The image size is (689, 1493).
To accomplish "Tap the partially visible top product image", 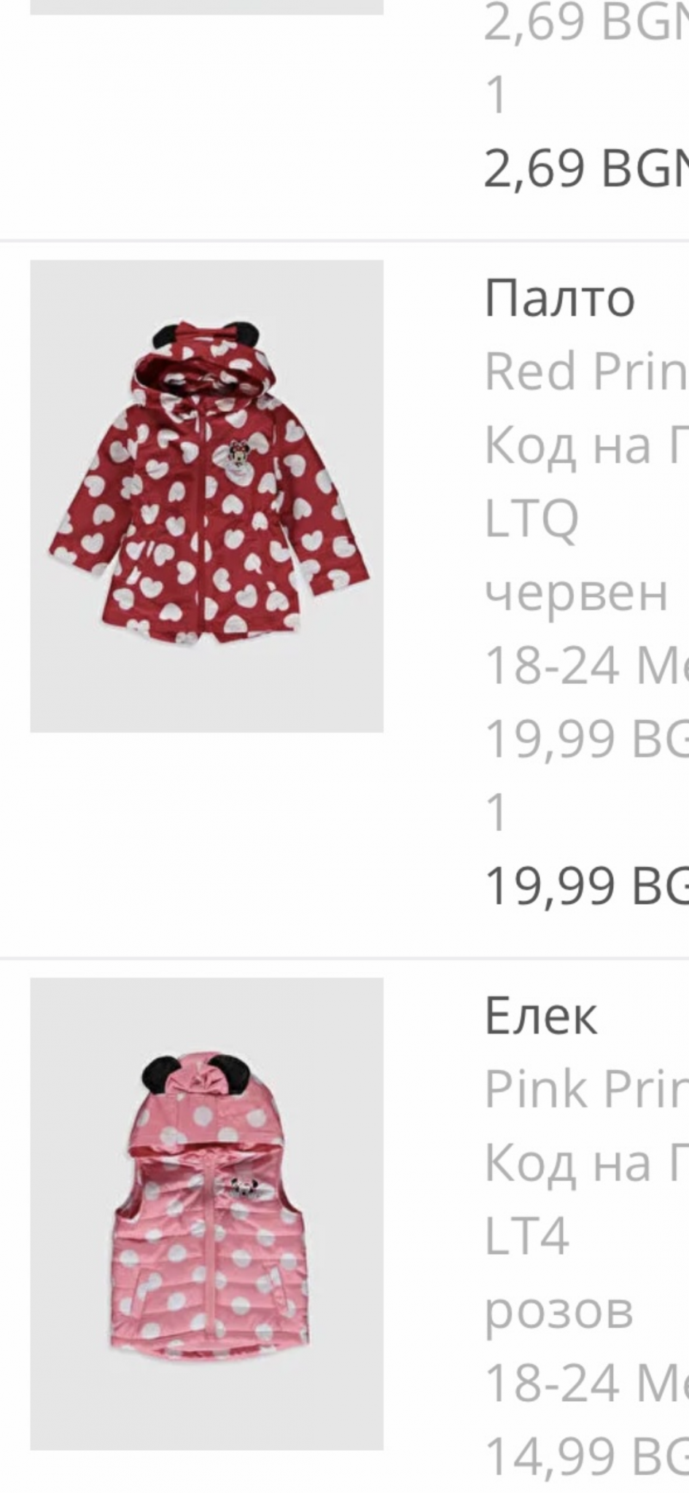I will pos(206,7).
